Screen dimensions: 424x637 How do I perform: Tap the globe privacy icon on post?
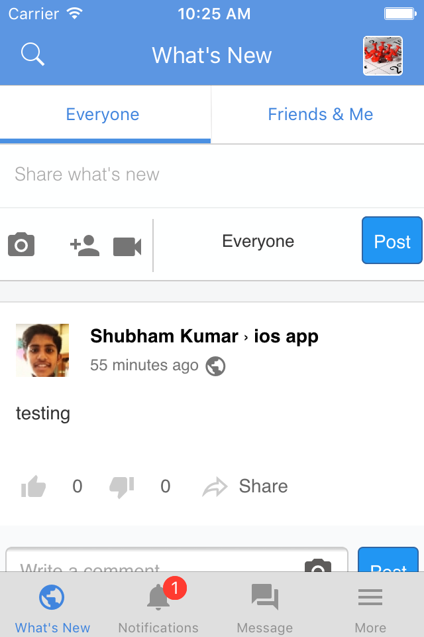coord(215,366)
